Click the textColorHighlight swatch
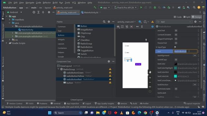Screen dimensions: 207x116 pos(175,68)
